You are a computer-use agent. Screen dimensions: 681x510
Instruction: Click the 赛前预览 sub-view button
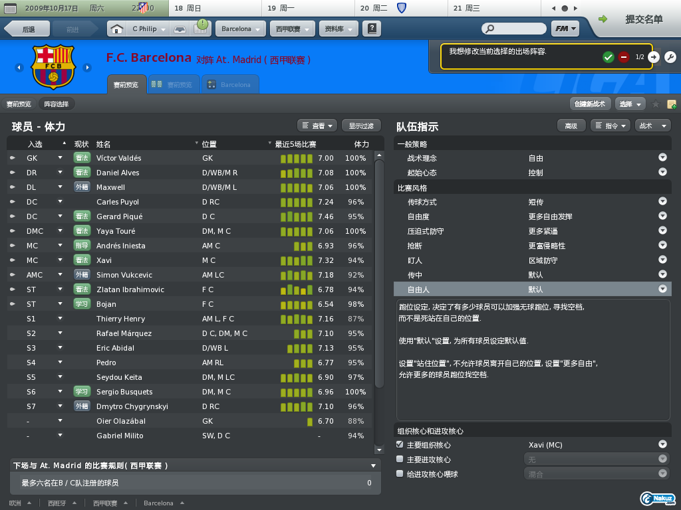[x=19, y=104]
